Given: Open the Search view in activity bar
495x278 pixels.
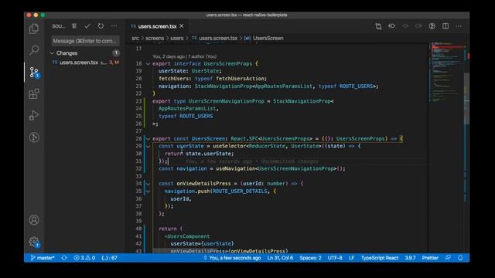Looking at the screenshot, I should pyautogui.click(x=34, y=49).
